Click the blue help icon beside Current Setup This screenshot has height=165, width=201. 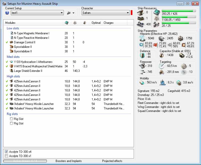(x=7, y=13)
